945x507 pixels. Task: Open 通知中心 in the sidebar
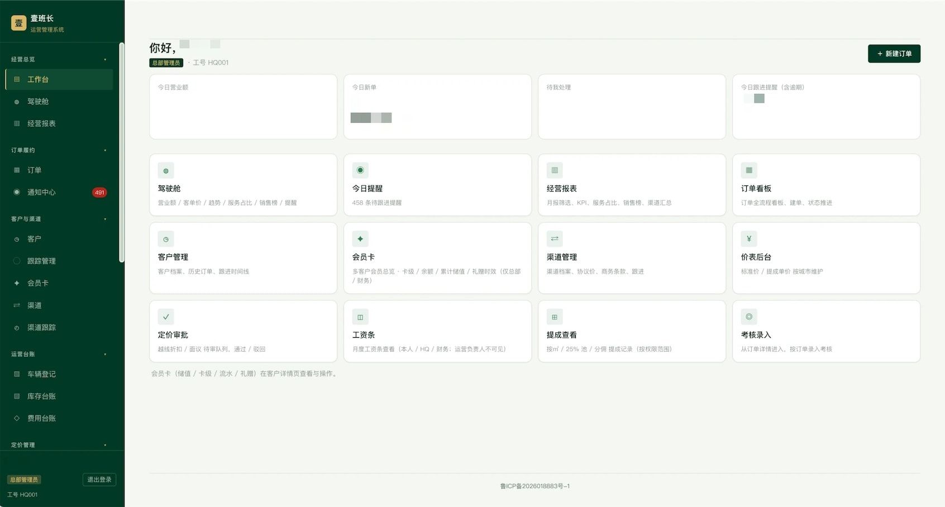[59, 192]
